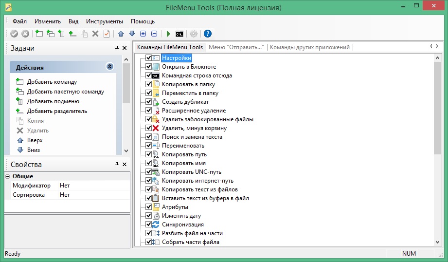Click the "Добавить пакетную команду" action link
This screenshot has height=262, width=448.
coord(65,92)
